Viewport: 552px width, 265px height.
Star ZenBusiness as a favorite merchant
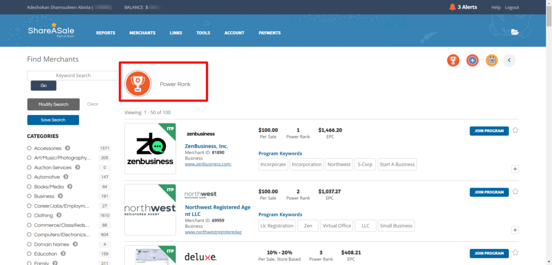(x=515, y=130)
